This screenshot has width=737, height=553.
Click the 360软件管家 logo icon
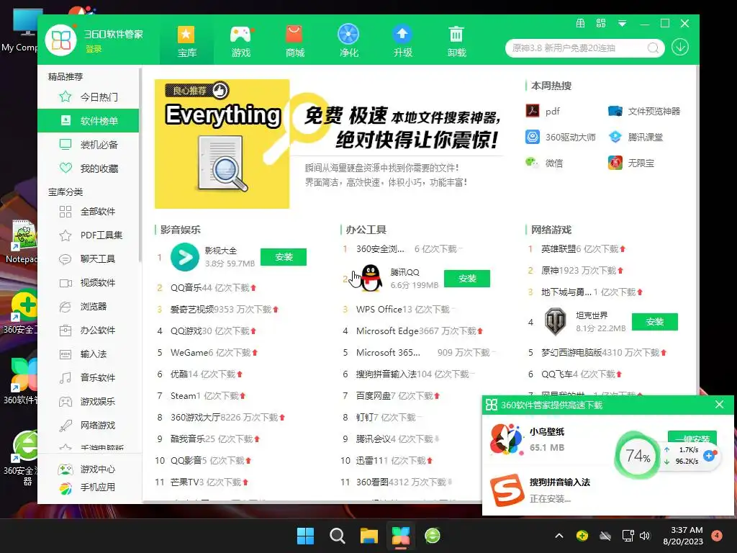(x=61, y=40)
